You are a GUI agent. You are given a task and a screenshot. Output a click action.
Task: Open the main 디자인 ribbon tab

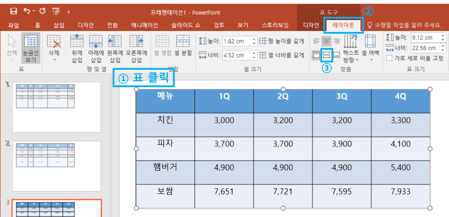click(x=86, y=25)
